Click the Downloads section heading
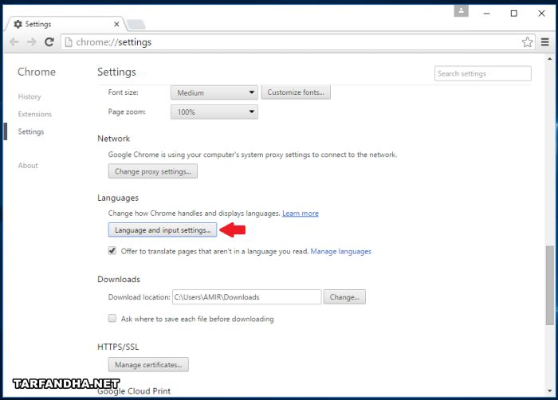The image size is (558, 400). click(x=119, y=280)
